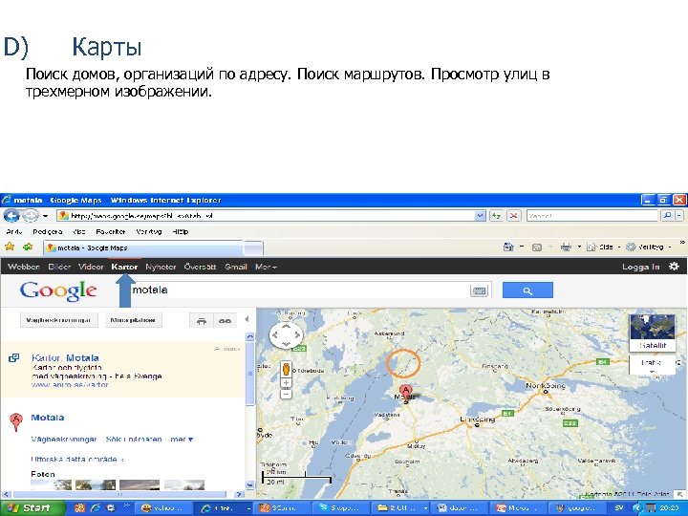Open the Home icon dropdown arrow

point(522,247)
